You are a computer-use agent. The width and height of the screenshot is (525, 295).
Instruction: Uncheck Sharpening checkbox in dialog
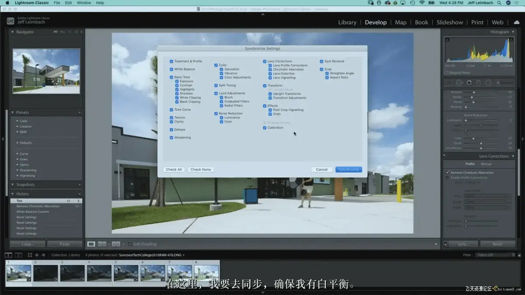point(171,138)
